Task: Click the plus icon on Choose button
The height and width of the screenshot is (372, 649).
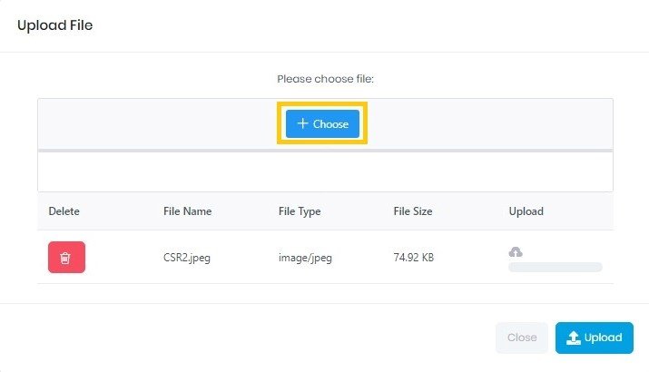Action: pyautogui.click(x=303, y=124)
